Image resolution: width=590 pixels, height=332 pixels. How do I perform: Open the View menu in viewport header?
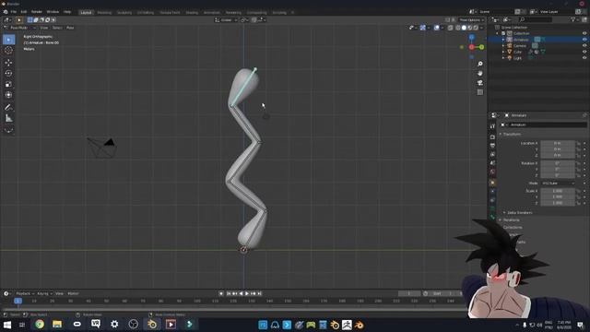[44, 28]
